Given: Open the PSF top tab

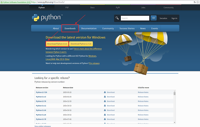Looking at the screenshot, I should click(x=67, y=7).
